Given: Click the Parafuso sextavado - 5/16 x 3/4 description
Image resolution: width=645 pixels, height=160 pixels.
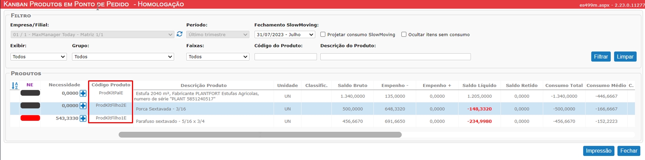Looking at the screenshot, I should click(x=170, y=121).
